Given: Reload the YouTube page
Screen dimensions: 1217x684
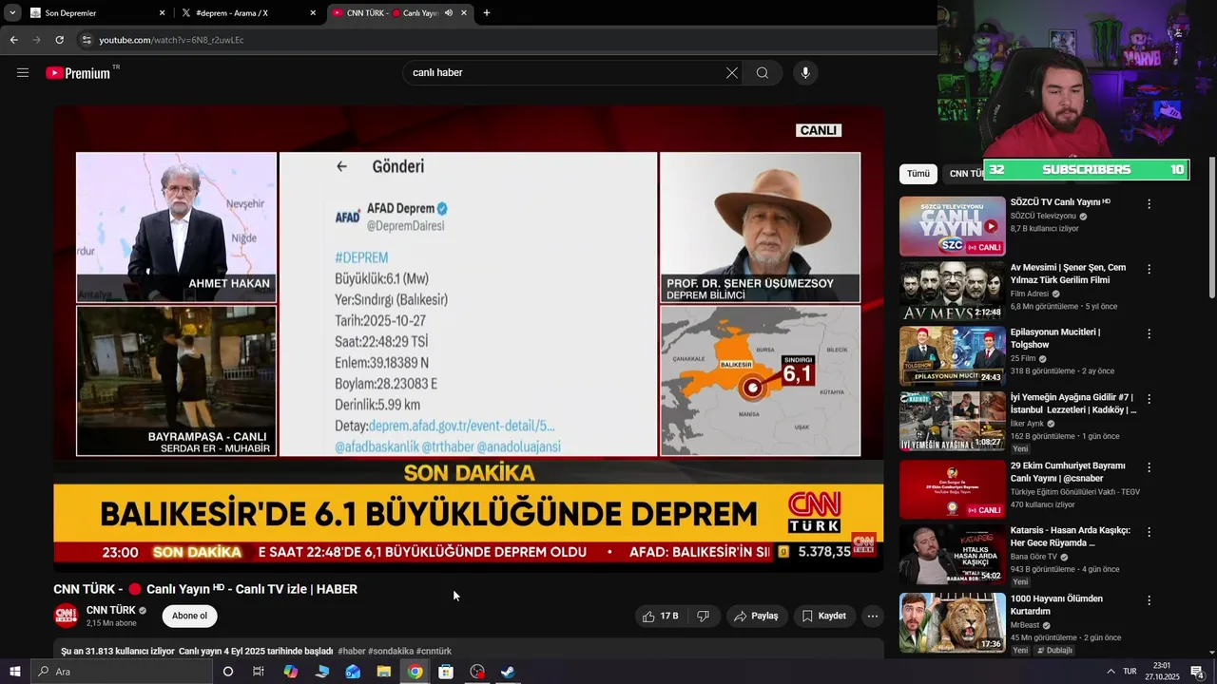Looking at the screenshot, I should click(x=59, y=40).
